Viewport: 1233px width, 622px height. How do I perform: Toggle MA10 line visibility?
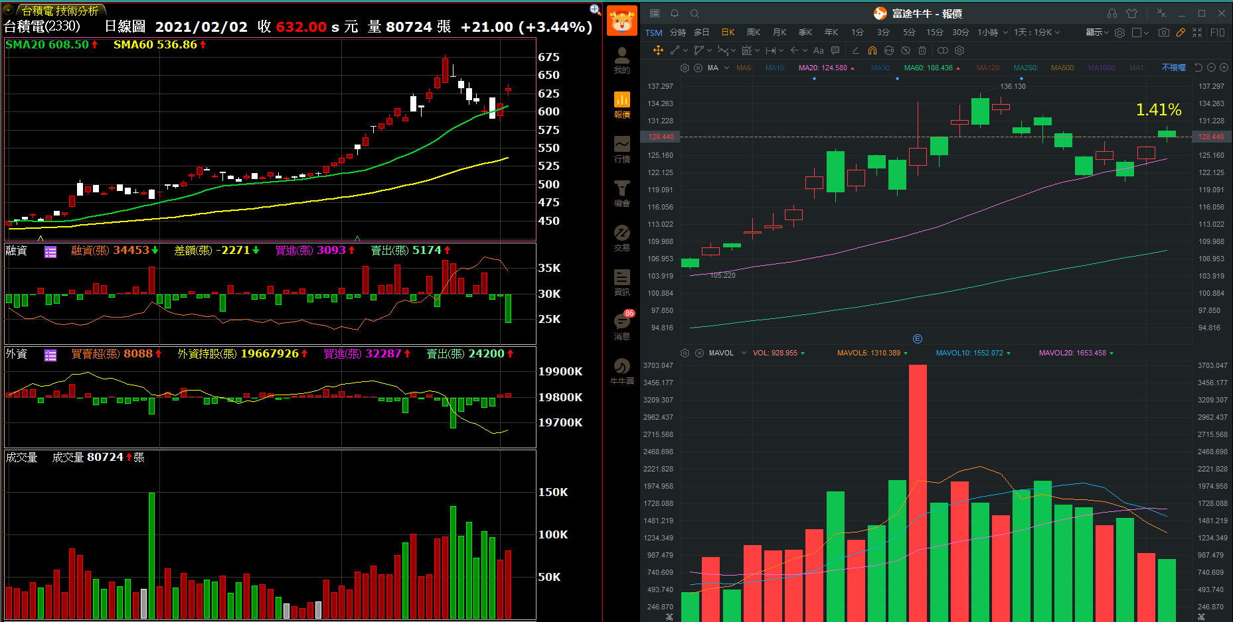click(775, 68)
